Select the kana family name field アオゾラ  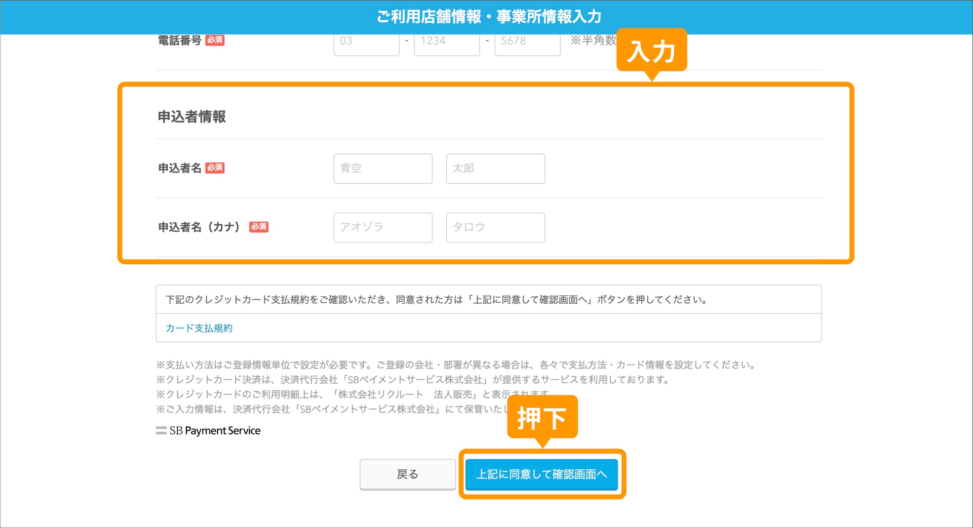click(382, 227)
